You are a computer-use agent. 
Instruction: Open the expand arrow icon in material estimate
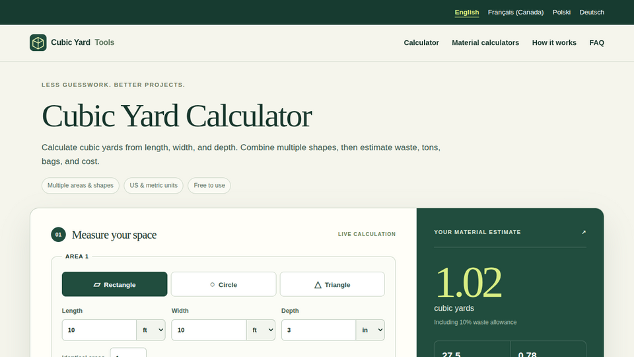tap(583, 232)
